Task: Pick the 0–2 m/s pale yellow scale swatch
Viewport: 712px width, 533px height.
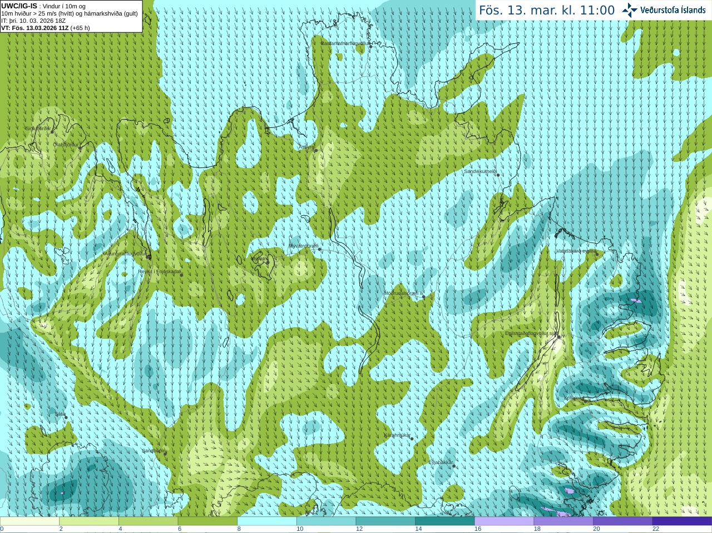Action: pyautogui.click(x=29, y=521)
